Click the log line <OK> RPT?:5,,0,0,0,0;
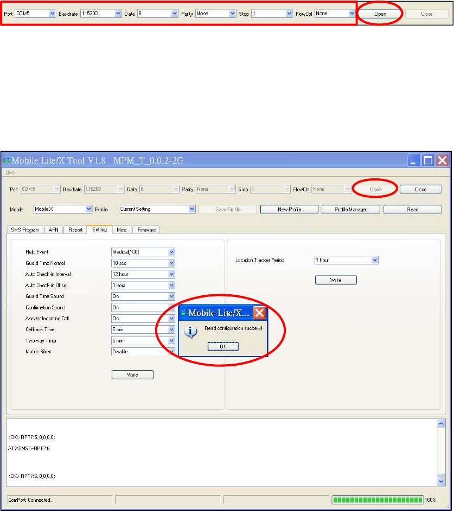 pyautogui.click(x=31, y=437)
